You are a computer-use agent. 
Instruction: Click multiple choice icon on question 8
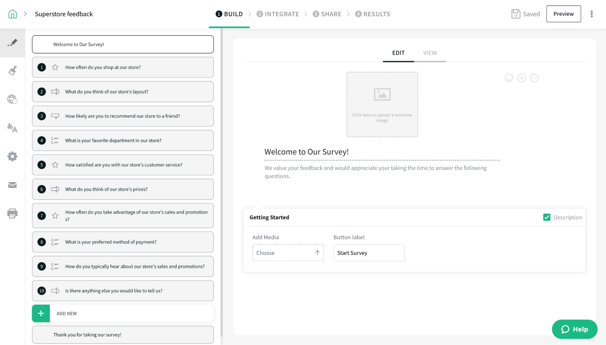pyautogui.click(x=55, y=242)
